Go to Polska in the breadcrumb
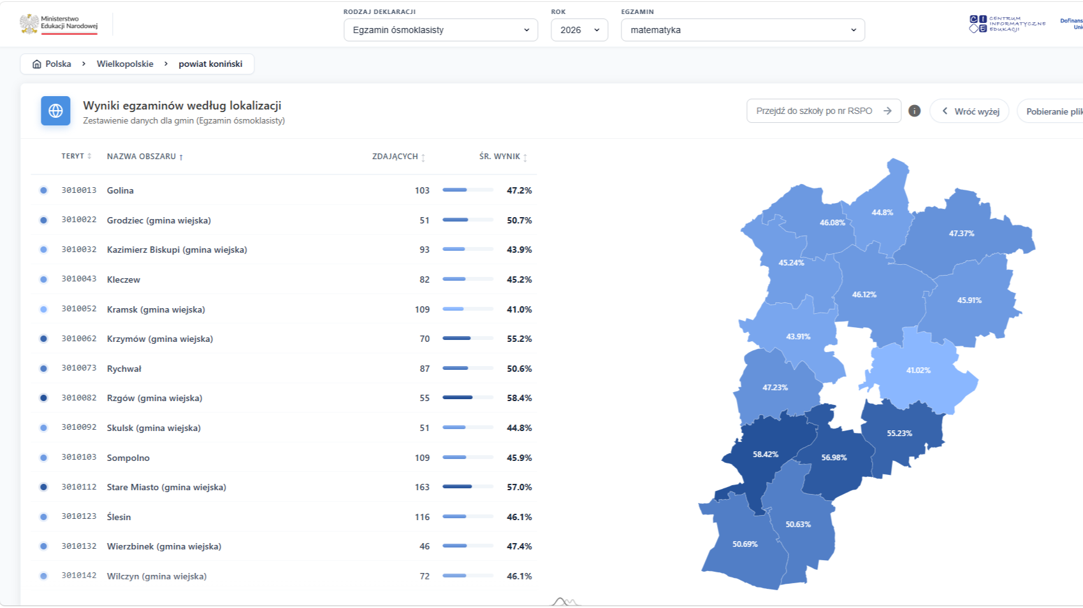This screenshot has height=608, width=1083. pyautogui.click(x=58, y=64)
